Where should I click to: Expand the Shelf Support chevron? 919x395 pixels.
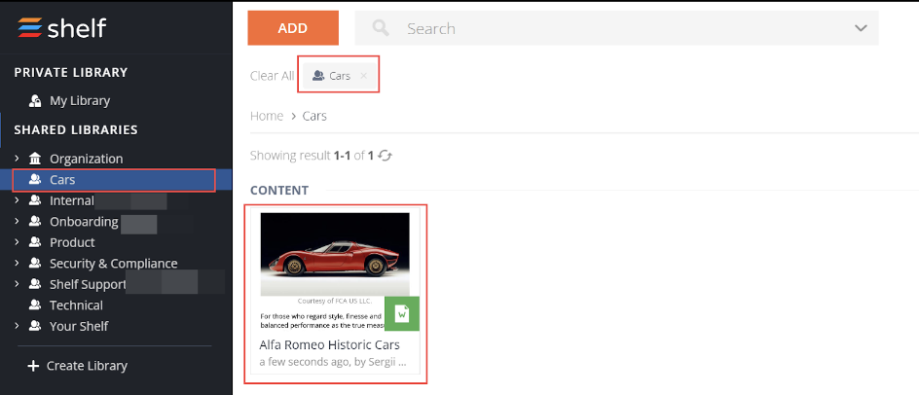coord(17,284)
